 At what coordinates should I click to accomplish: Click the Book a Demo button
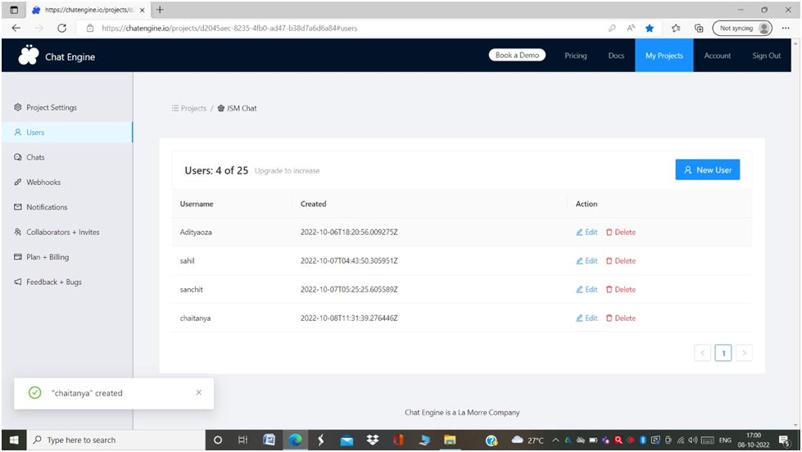coord(517,55)
